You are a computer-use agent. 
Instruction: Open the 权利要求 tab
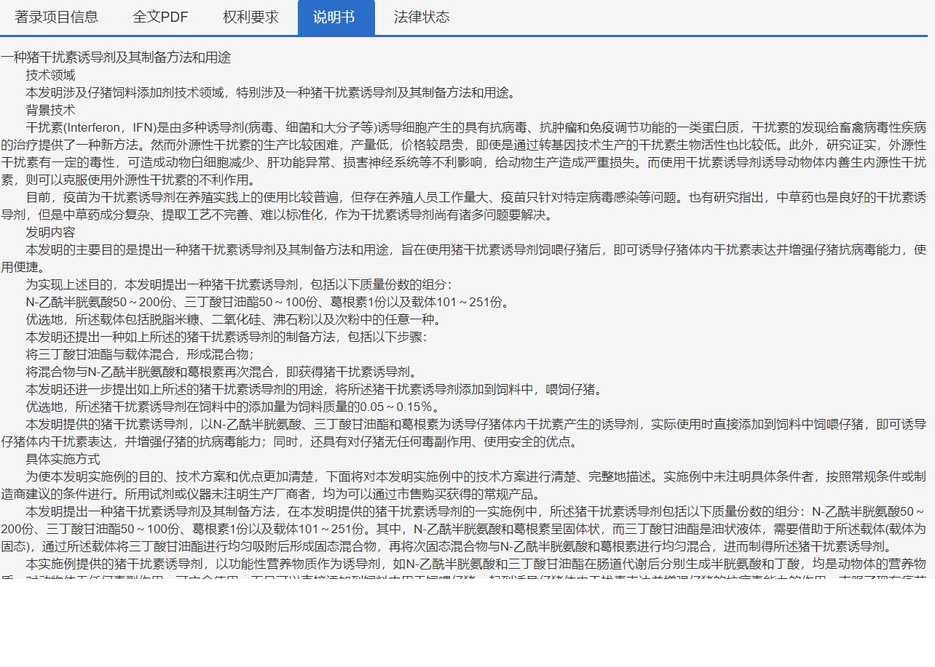(x=250, y=17)
